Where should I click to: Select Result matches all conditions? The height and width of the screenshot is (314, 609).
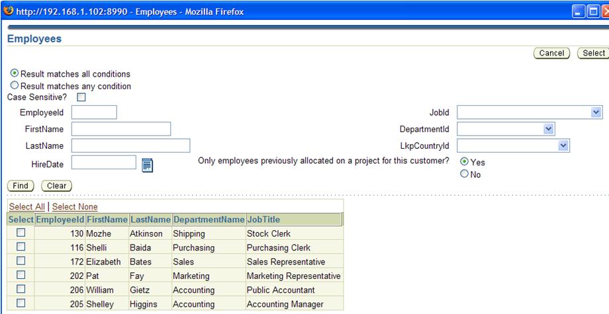(15, 73)
